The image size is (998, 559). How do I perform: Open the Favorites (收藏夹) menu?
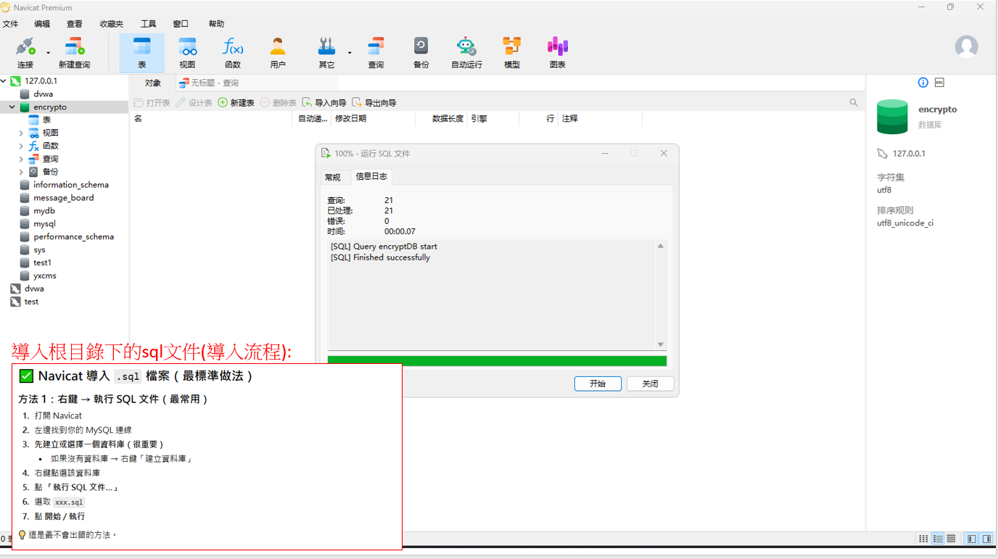point(111,24)
